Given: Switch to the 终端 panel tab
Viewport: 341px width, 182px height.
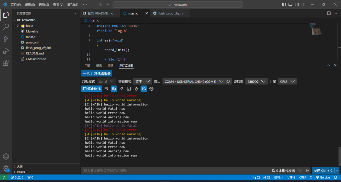Looking at the screenshot, I should [x=111, y=65].
